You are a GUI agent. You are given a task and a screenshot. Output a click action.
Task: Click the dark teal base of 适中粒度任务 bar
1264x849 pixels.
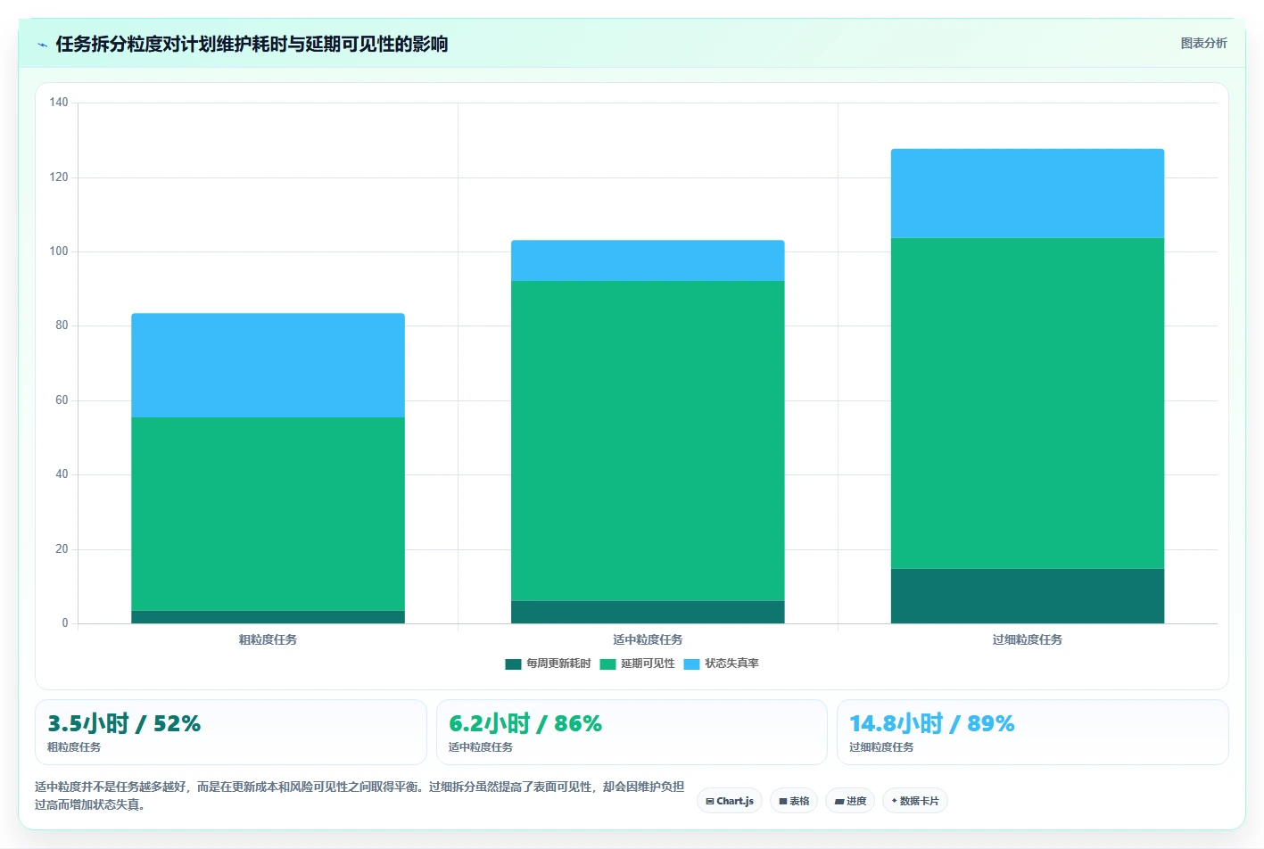click(648, 612)
